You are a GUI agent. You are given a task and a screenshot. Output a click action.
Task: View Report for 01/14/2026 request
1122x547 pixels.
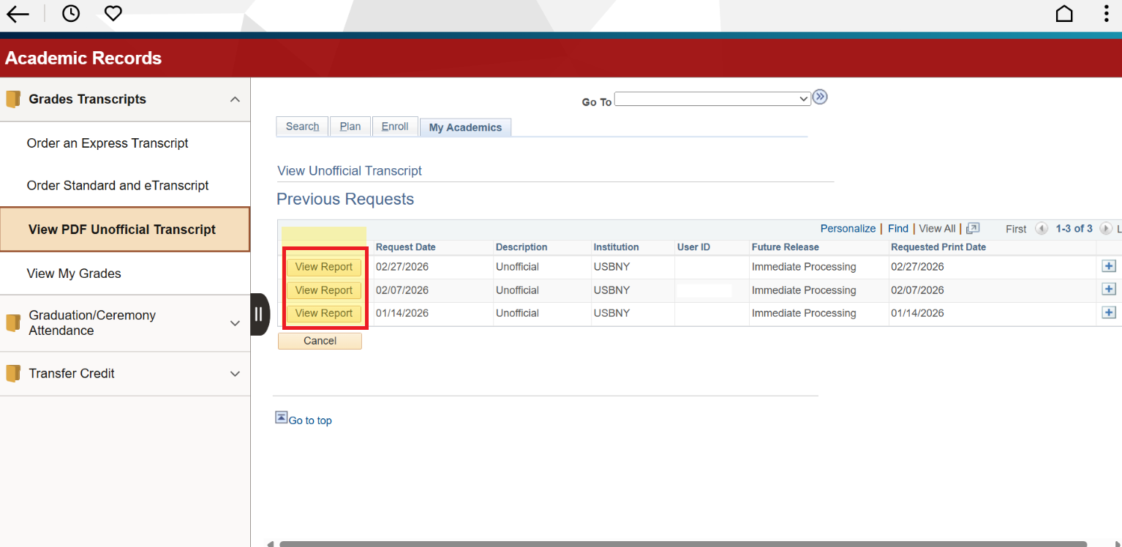(324, 313)
